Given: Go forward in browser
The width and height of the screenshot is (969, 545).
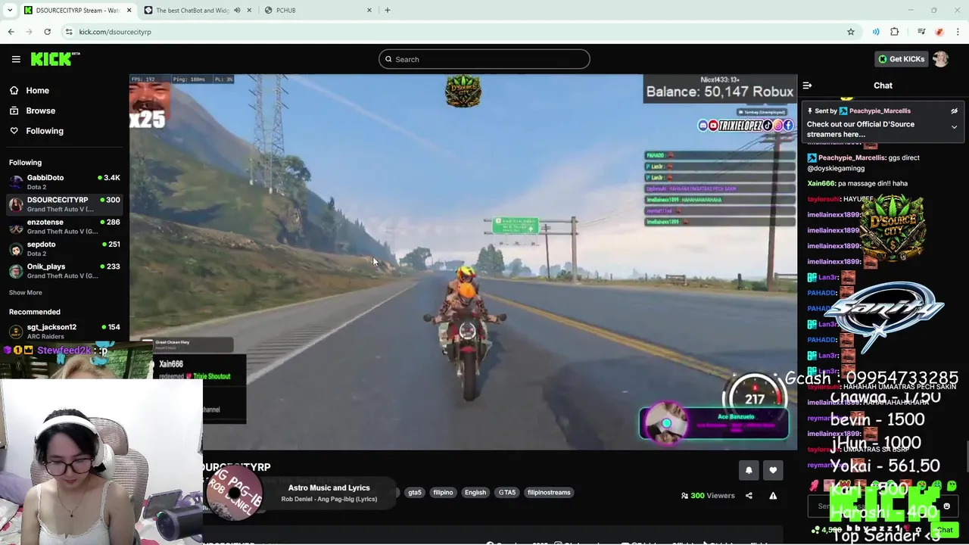Looking at the screenshot, I should tap(29, 32).
